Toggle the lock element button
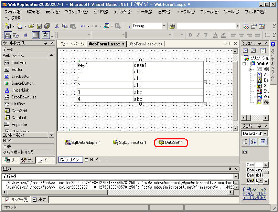 [x=25, y=35]
